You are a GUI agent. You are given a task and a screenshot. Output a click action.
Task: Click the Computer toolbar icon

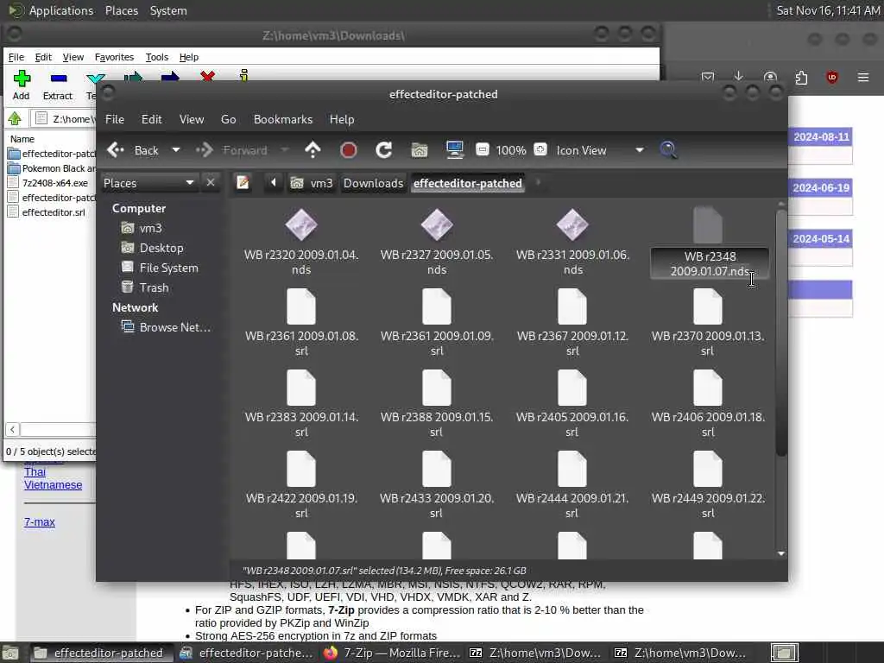454,149
